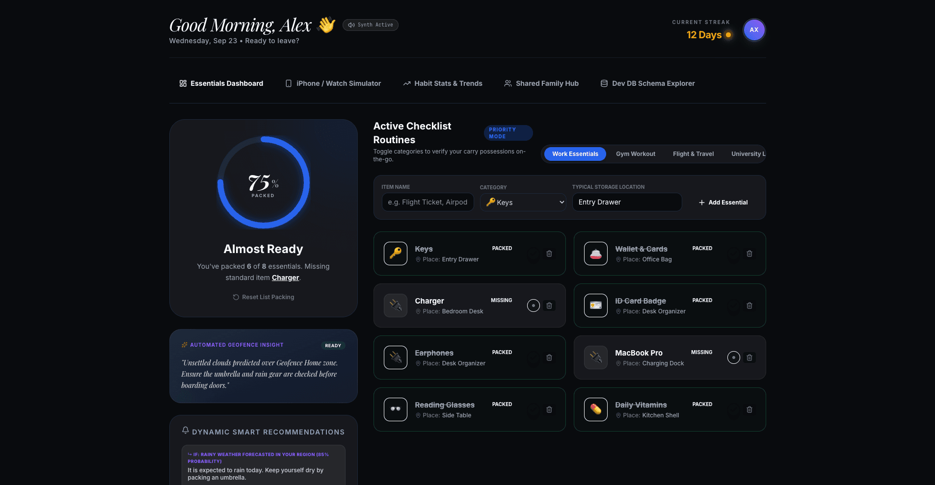The height and width of the screenshot is (485, 935).
Task: Switch to the iPhone / Watch Simulator tab
Action: [333, 83]
